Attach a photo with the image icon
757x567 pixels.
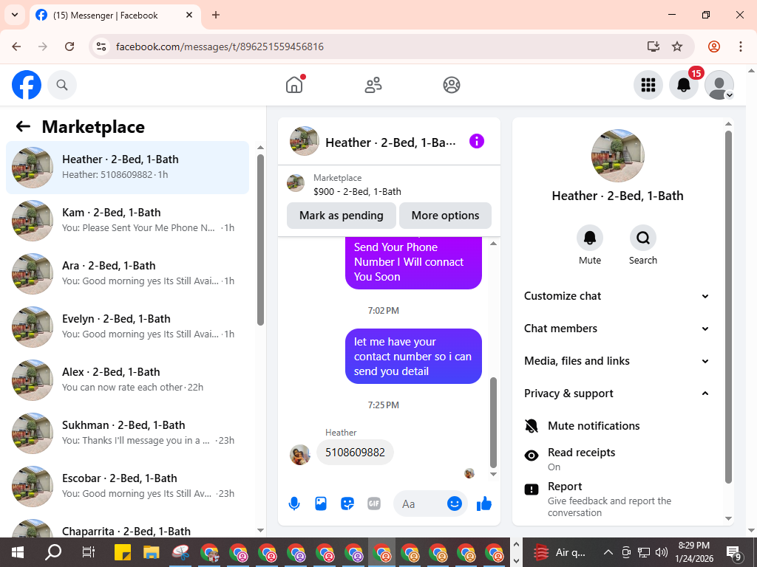(321, 504)
